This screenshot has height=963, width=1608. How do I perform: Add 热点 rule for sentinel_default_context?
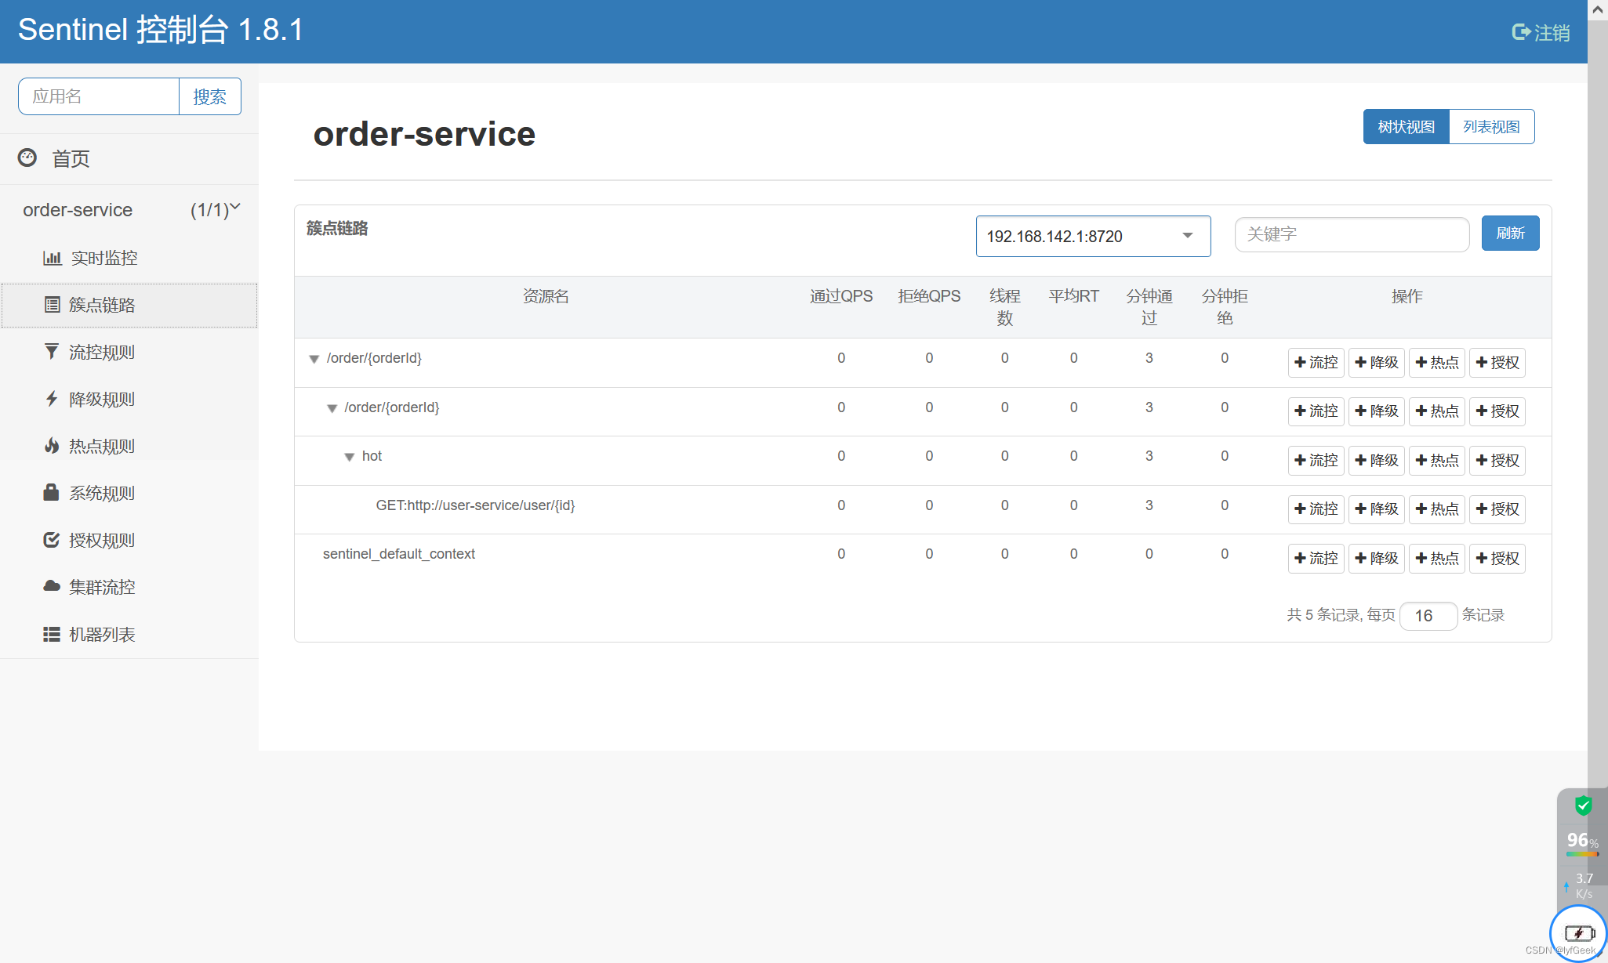pyautogui.click(x=1436, y=558)
